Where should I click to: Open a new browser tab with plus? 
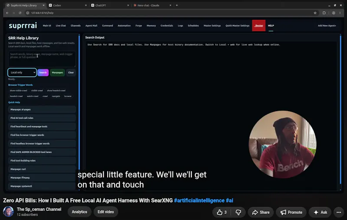click(177, 5)
